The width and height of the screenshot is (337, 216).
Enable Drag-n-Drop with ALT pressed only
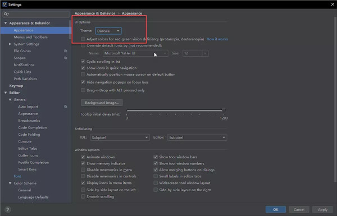tap(83, 90)
